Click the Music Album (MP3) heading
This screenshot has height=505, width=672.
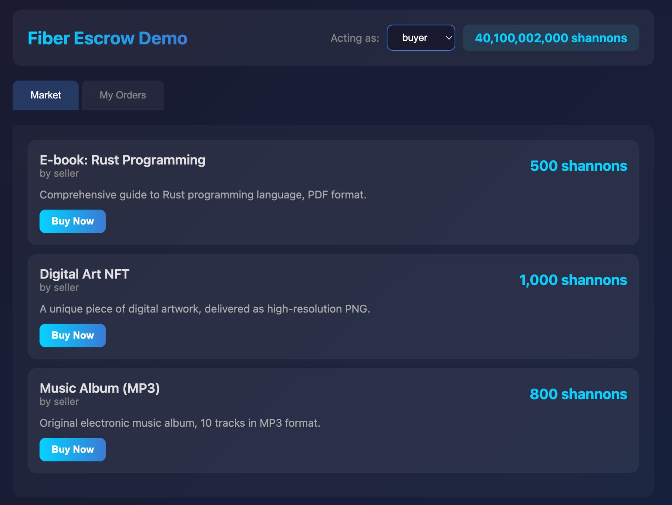(x=100, y=388)
